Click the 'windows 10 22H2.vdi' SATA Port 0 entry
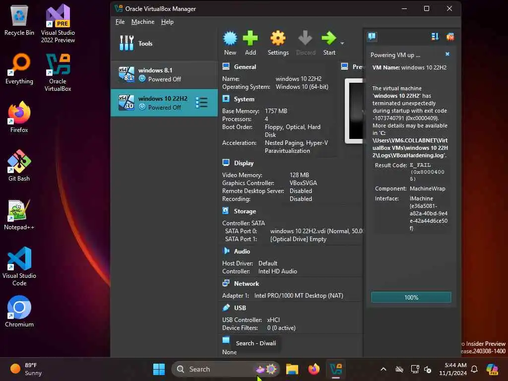Screen dimensions: 508x381 [x=317, y=231]
